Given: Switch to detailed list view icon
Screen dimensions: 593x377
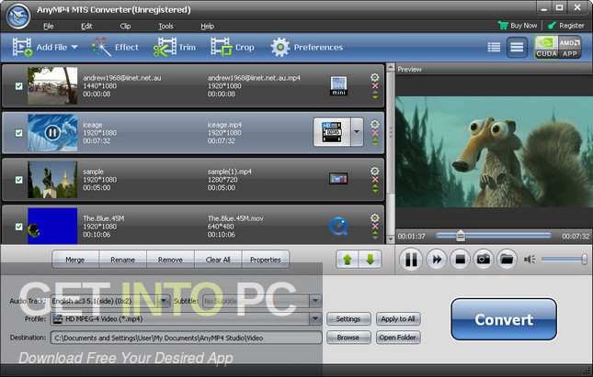Looking at the screenshot, I should point(517,48).
